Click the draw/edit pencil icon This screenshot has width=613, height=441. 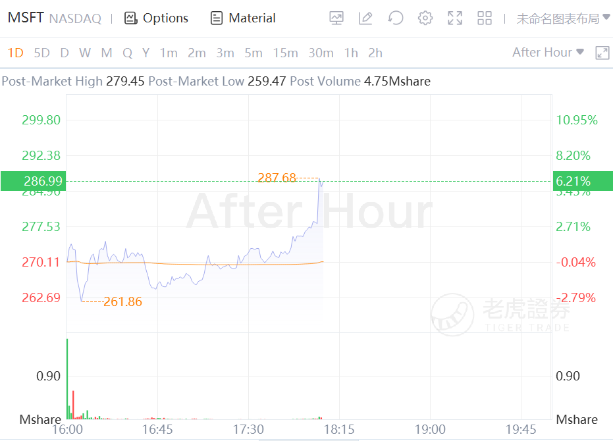[366, 18]
